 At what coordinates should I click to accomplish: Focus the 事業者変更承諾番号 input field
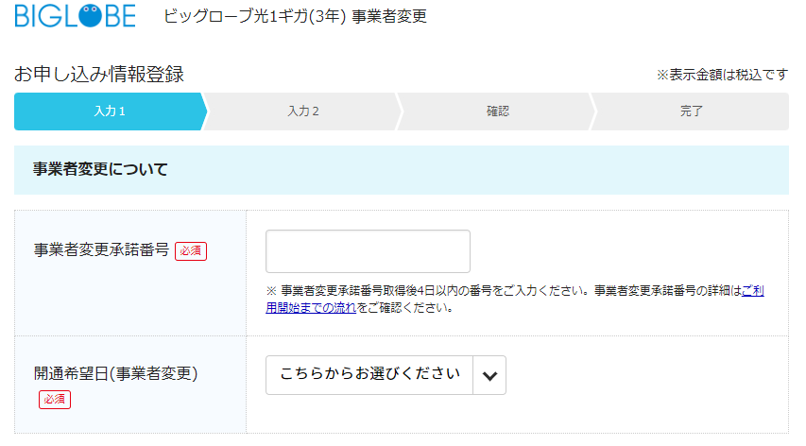pyautogui.click(x=369, y=251)
